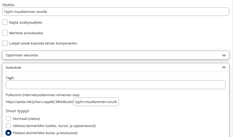233x137 pixels.
Task: Click the Välitaso option label text
Action: click(54, 126)
